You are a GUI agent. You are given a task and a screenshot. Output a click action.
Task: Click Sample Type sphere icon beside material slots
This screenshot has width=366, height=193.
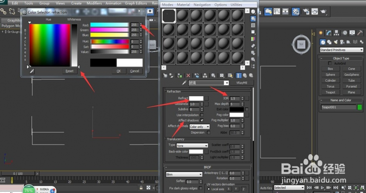click(253, 12)
